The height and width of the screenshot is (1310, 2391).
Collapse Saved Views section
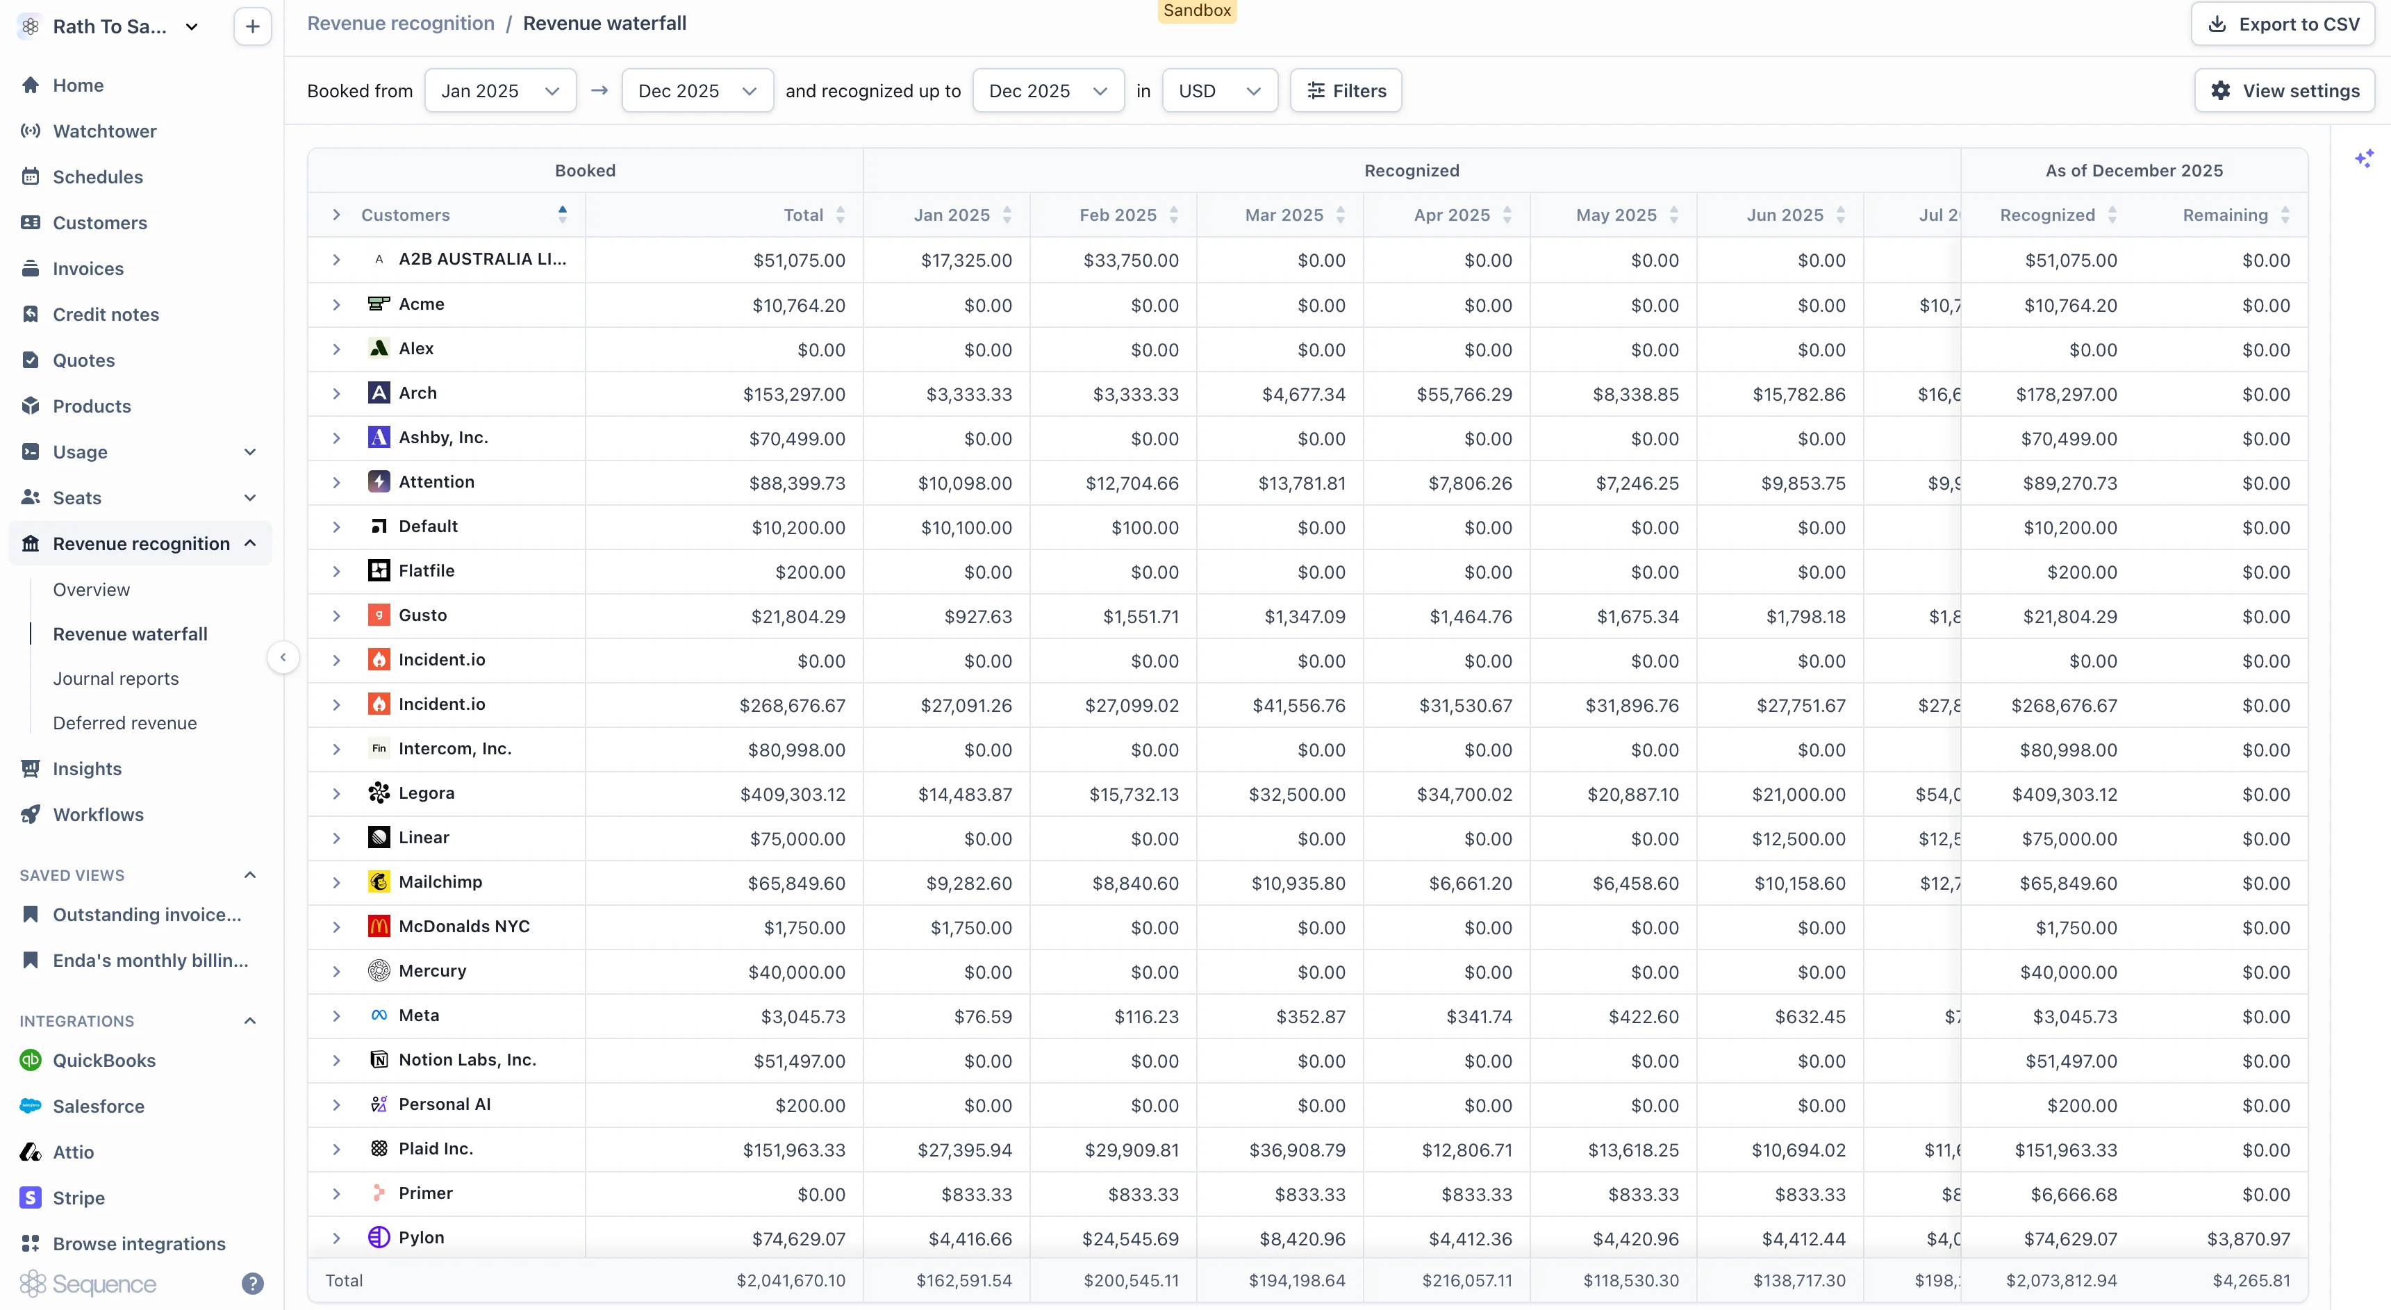pos(249,874)
